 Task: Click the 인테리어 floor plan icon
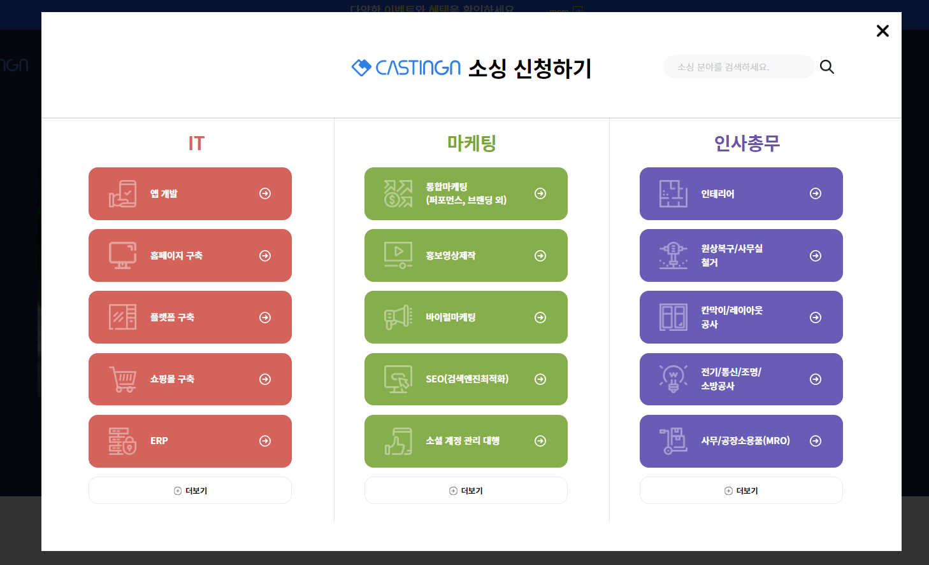pyautogui.click(x=673, y=193)
